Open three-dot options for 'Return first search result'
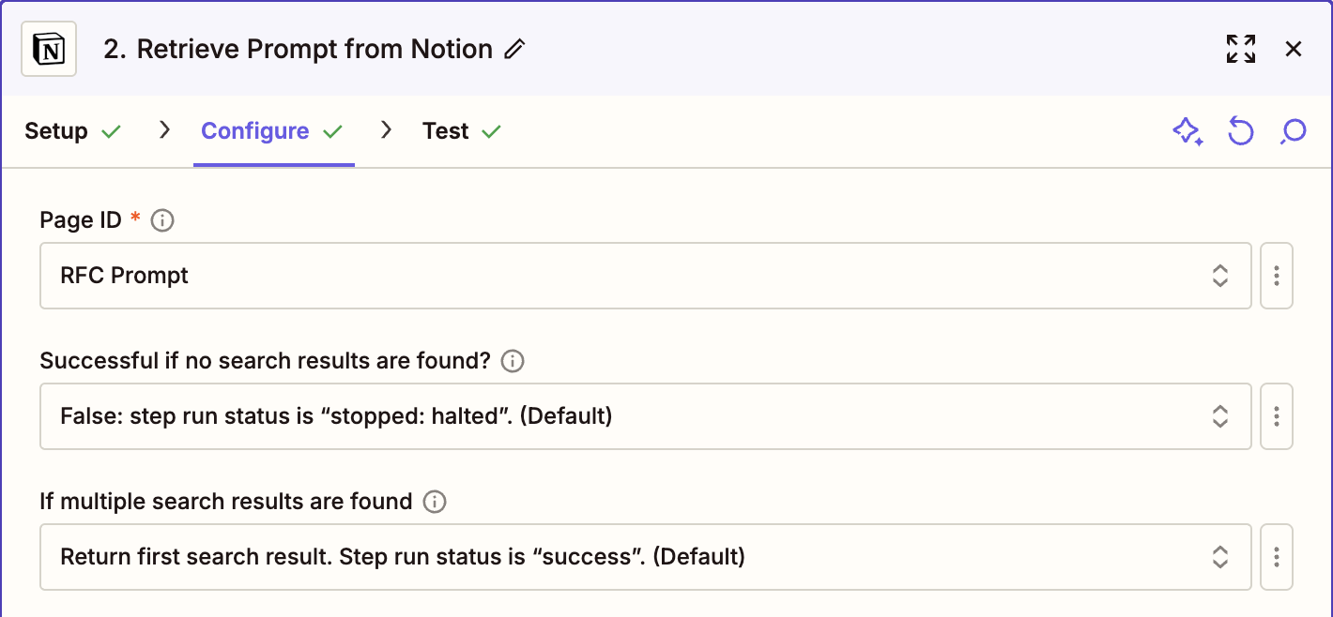The height and width of the screenshot is (617, 1333). (x=1276, y=557)
